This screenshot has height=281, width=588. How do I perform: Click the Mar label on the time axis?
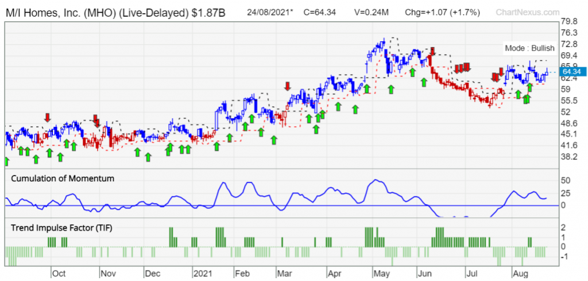click(285, 274)
